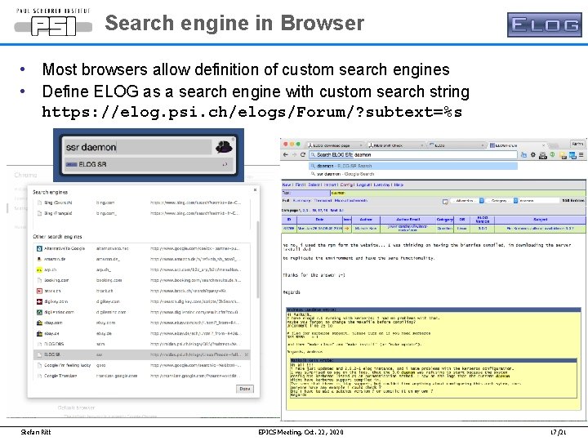
Task: Click 'Find' in ELOG menu bar
Action: [301, 185]
